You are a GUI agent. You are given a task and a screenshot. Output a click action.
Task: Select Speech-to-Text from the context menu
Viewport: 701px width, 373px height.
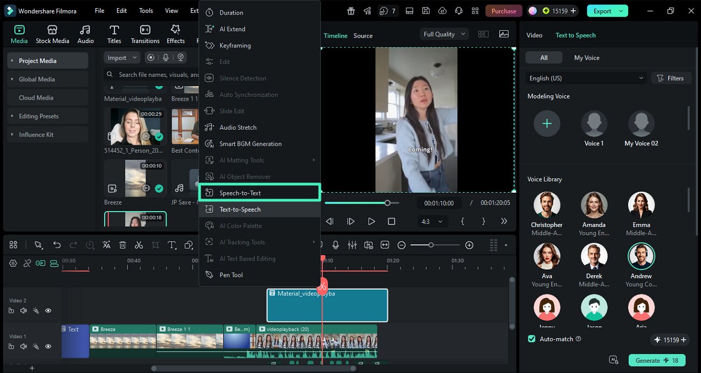pyautogui.click(x=259, y=193)
